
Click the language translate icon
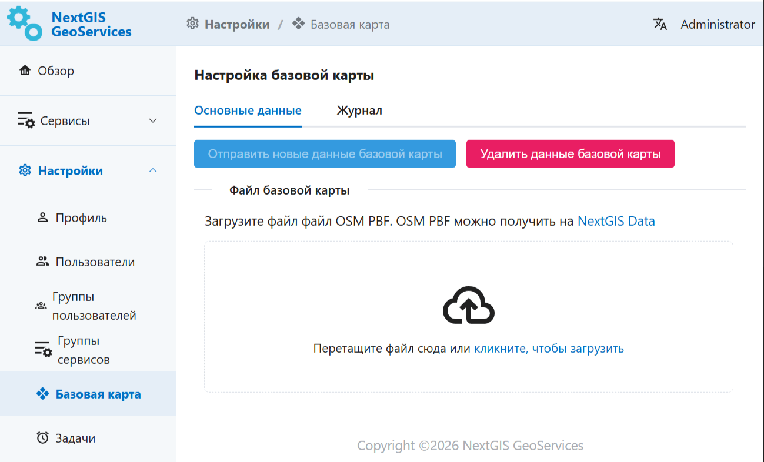click(660, 24)
